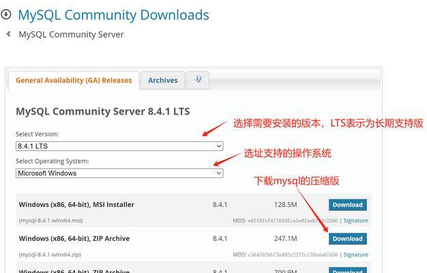Click the (mysql-8.4.1-winx64.zip) filename
This screenshot has height=273, width=427.
pos(50,255)
